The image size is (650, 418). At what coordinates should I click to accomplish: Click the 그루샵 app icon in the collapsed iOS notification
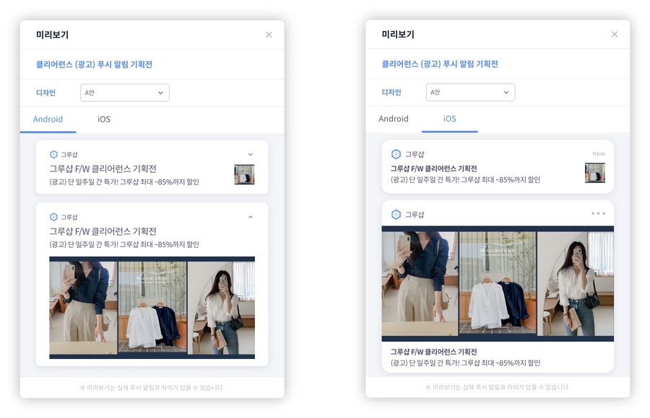click(396, 154)
